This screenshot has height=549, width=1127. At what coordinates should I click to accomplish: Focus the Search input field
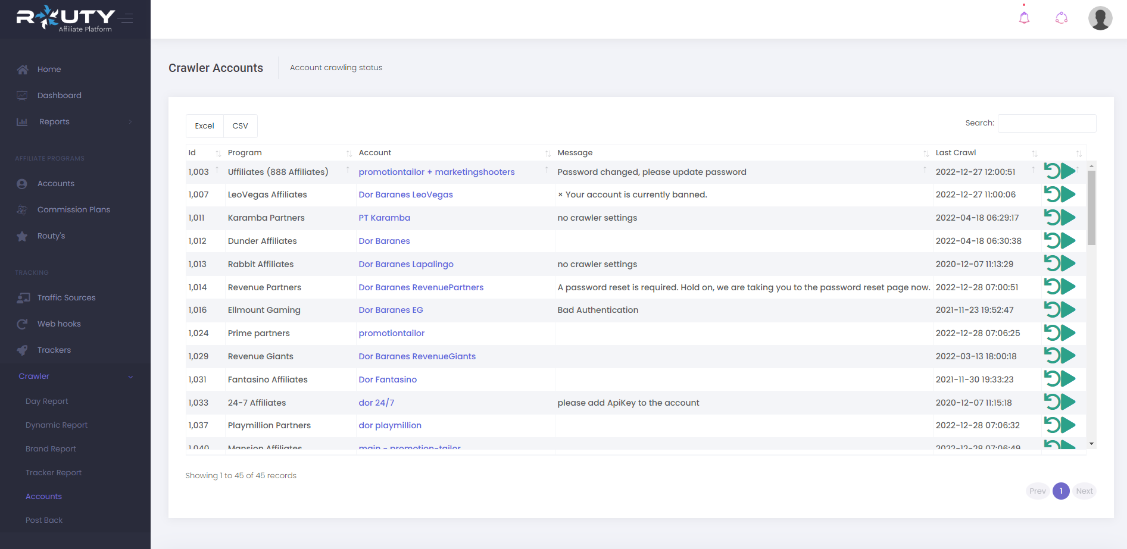pos(1047,123)
